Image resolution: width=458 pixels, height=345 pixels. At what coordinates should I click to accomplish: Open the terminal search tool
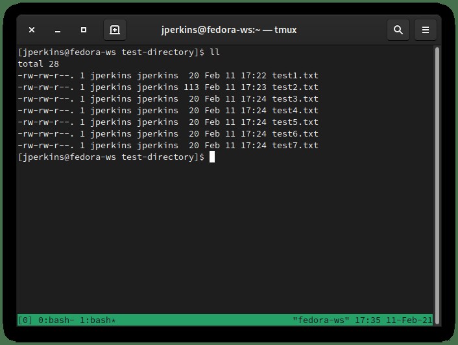point(398,30)
